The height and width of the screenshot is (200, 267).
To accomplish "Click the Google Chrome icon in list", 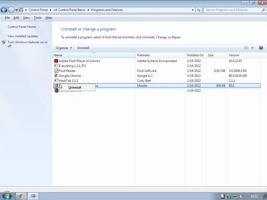I will click(x=56, y=76).
